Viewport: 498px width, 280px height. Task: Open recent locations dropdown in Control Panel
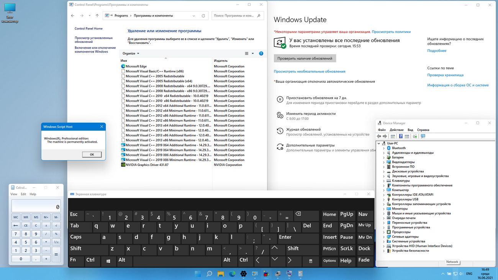90,16
